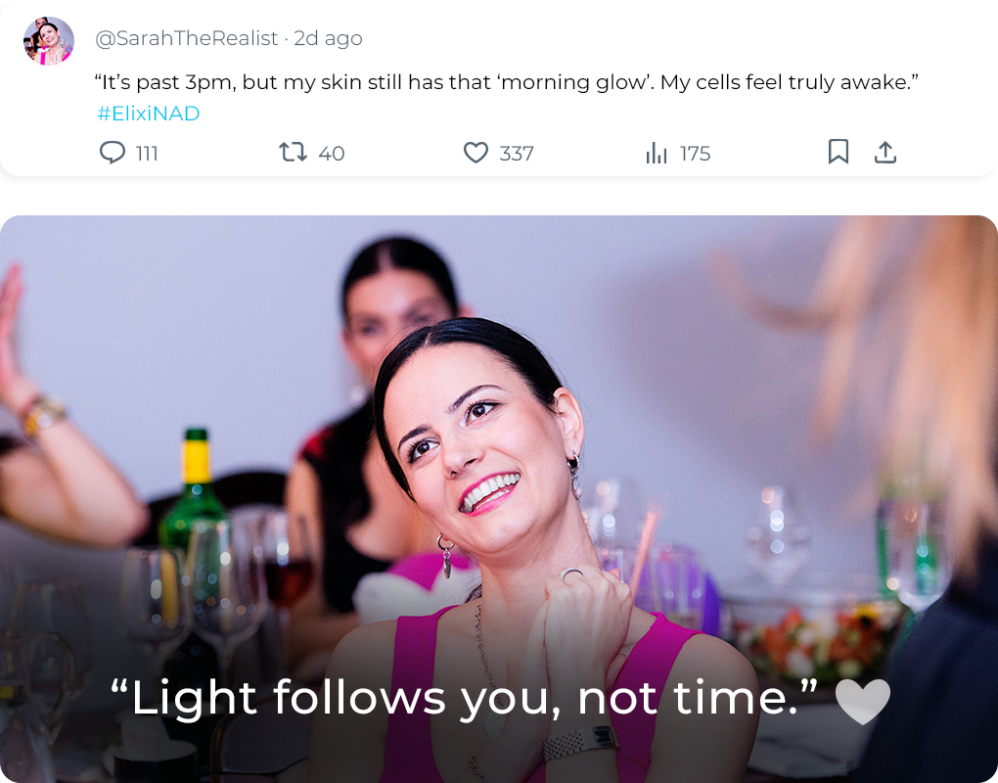
Task: Click the 'Light follows you, not time.' caption
Action: (464, 699)
